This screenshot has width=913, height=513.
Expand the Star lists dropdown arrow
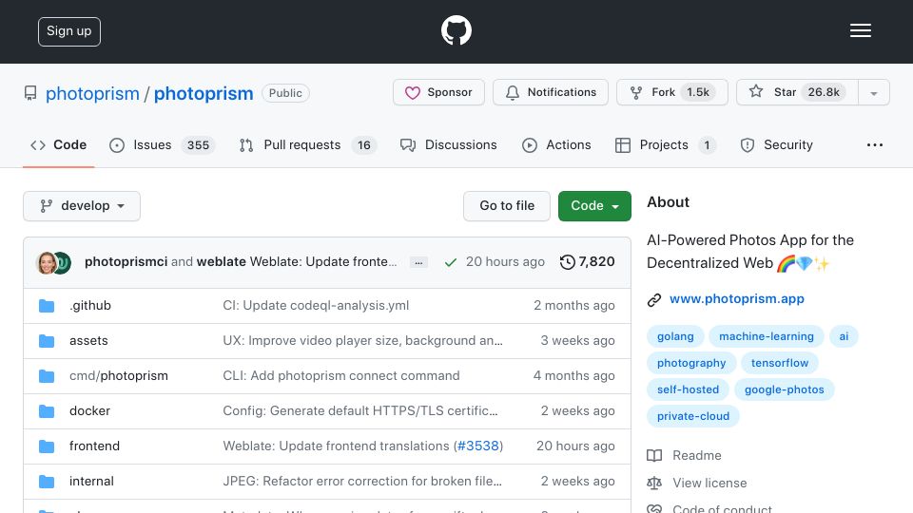pos(873,93)
